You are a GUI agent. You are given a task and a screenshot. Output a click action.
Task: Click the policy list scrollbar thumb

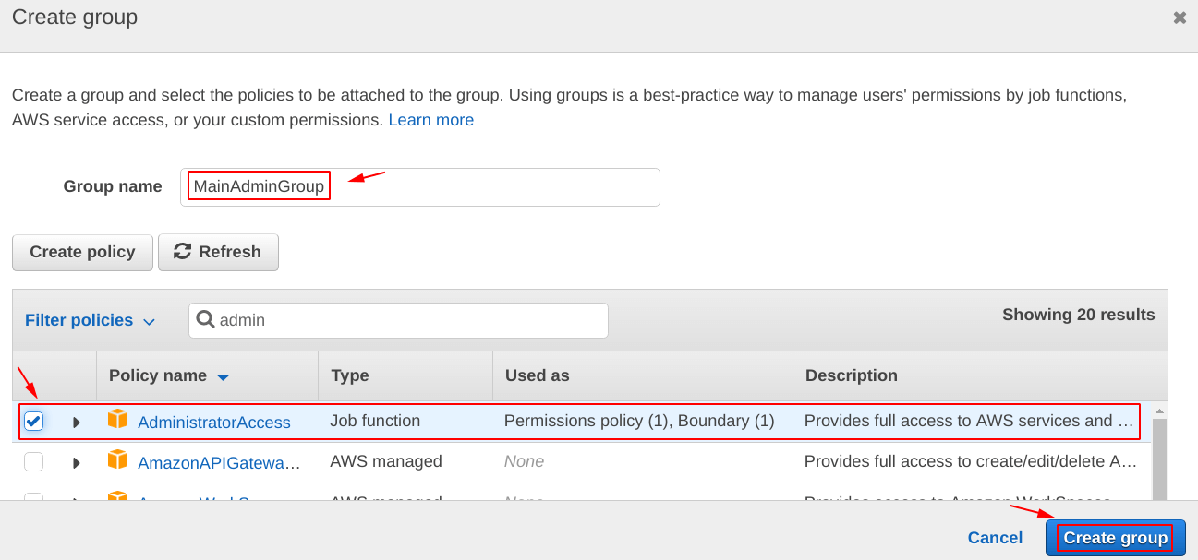[x=1159, y=459]
